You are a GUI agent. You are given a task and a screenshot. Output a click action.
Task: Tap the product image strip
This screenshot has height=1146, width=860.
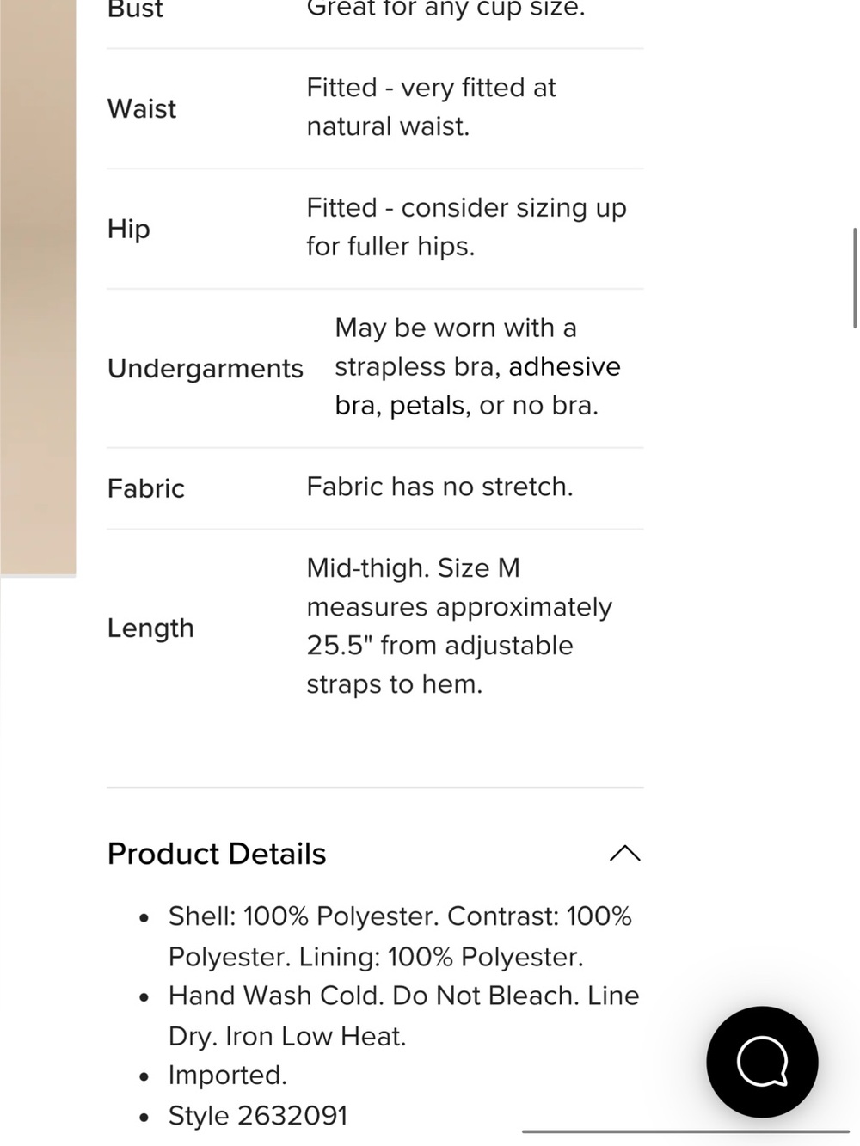[x=38, y=287]
